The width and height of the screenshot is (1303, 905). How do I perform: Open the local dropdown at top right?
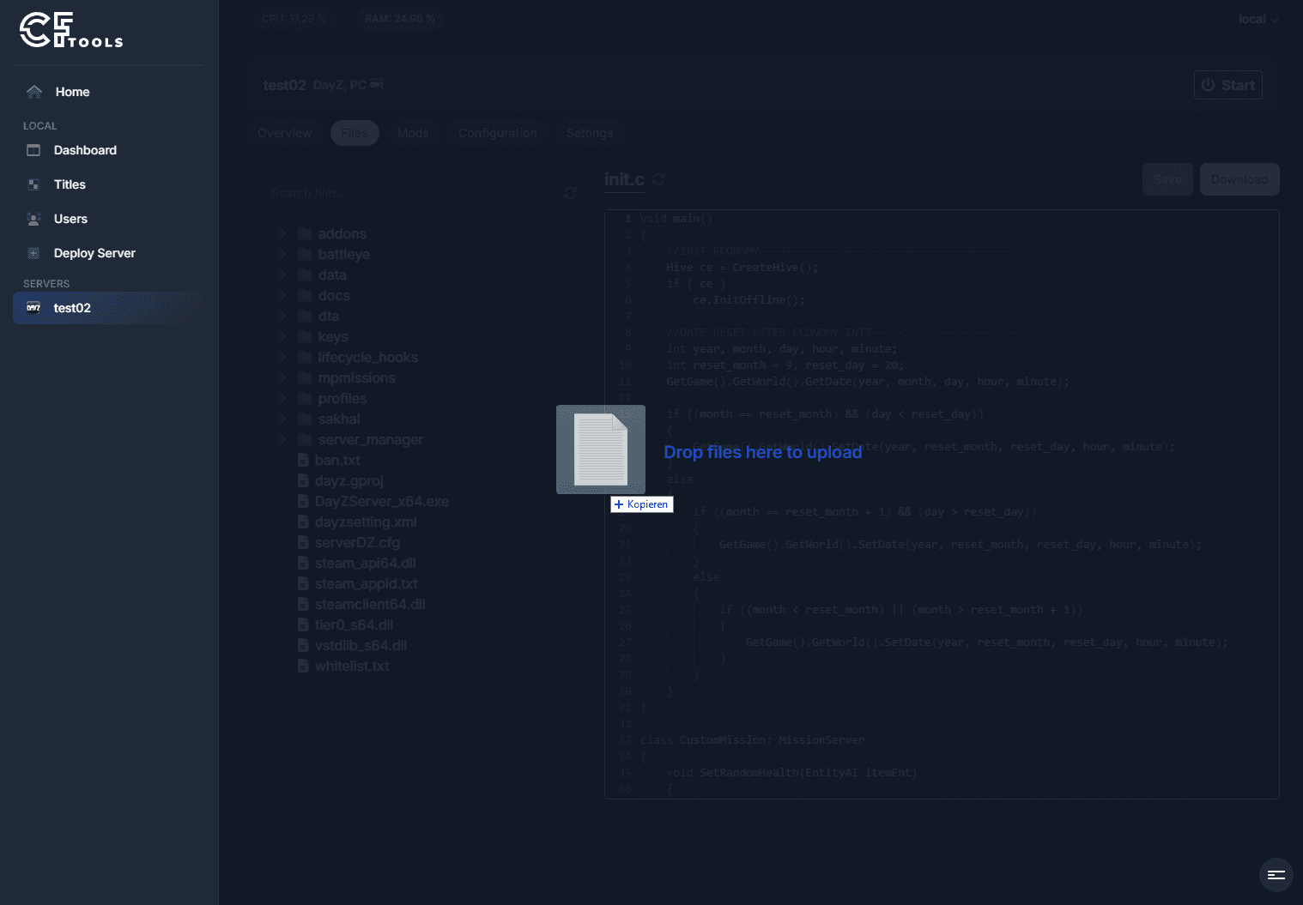[x=1258, y=19]
